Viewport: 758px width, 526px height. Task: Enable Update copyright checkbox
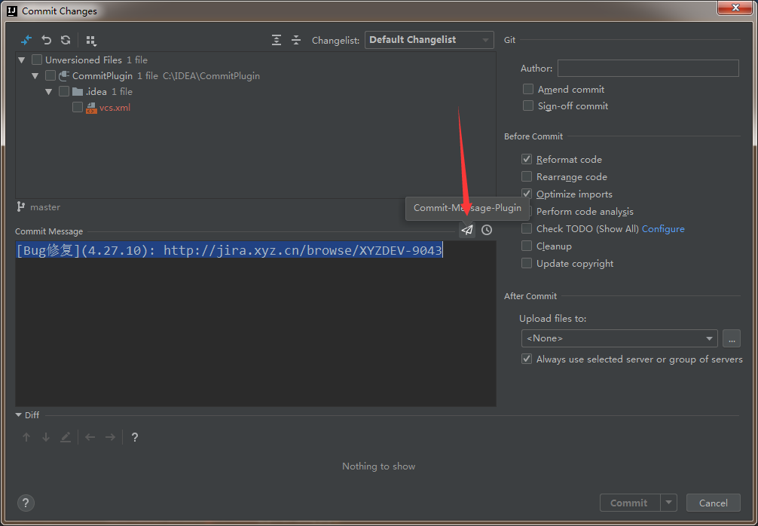[x=527, y=264]
